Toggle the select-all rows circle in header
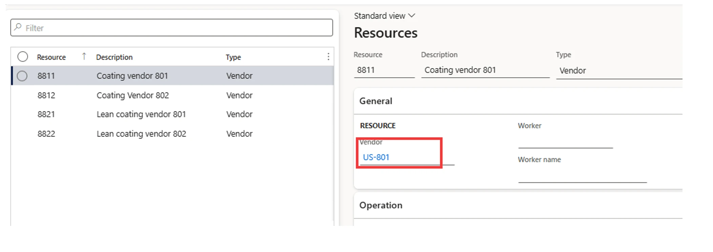Viewport: 713px width, 252px height. point(23,57)
